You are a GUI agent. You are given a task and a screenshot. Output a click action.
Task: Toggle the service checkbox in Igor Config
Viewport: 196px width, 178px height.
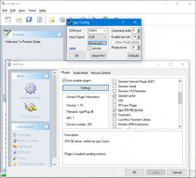click(89, 49)
